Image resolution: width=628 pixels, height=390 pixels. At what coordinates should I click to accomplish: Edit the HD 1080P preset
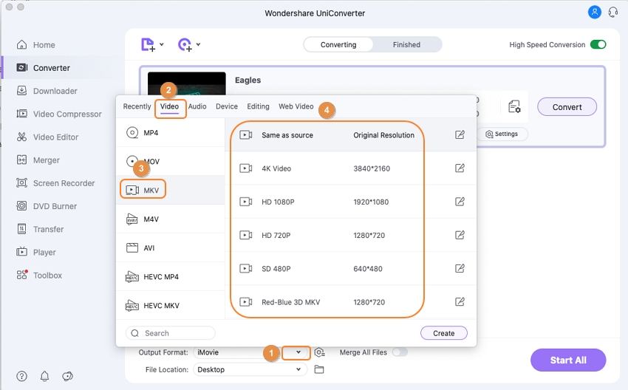[x=460, y=202]
